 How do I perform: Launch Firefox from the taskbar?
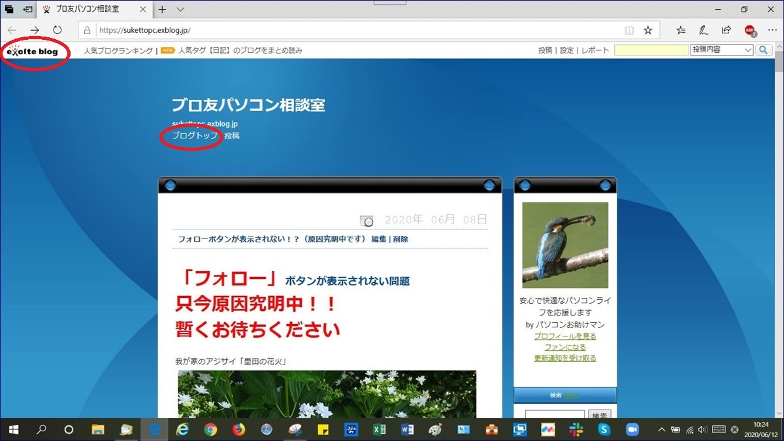pos(238,429)
